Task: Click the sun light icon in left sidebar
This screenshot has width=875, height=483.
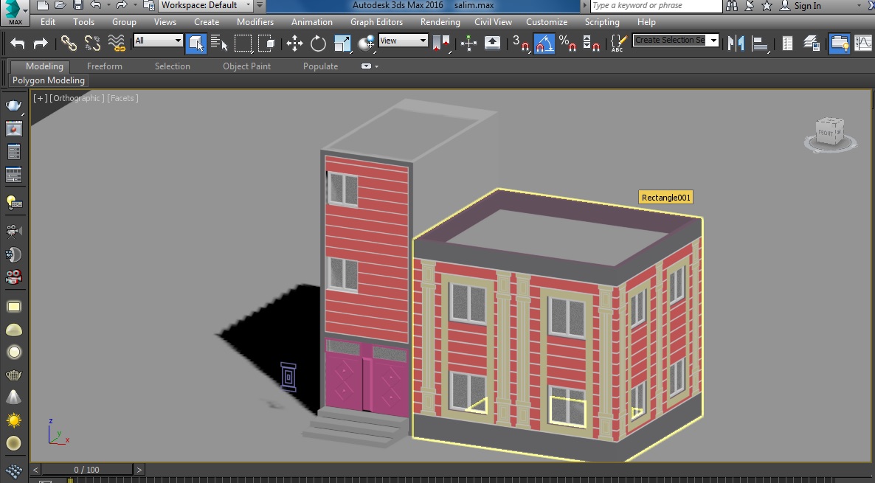Action: (x=13, y=420)
